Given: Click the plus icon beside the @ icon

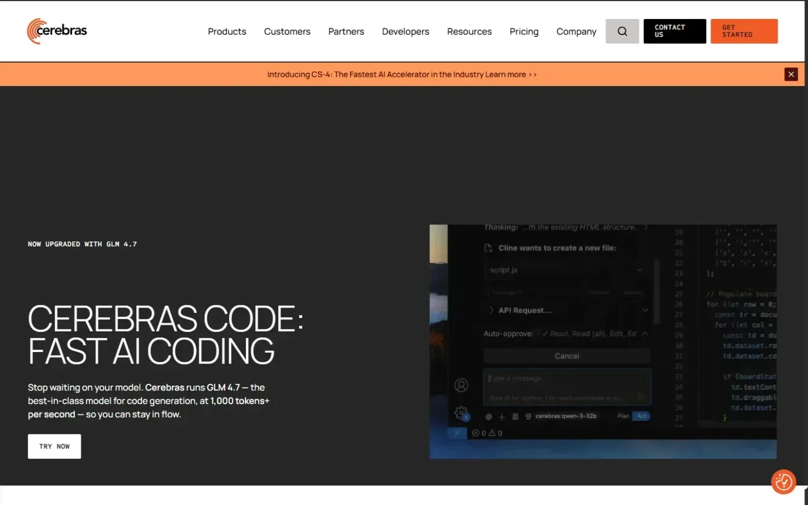Looking at the screenshot, I should click(x=502, y=416).
